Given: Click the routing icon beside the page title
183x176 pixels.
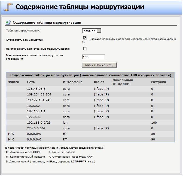Looking at the screenshot, I should pos(8,7).
